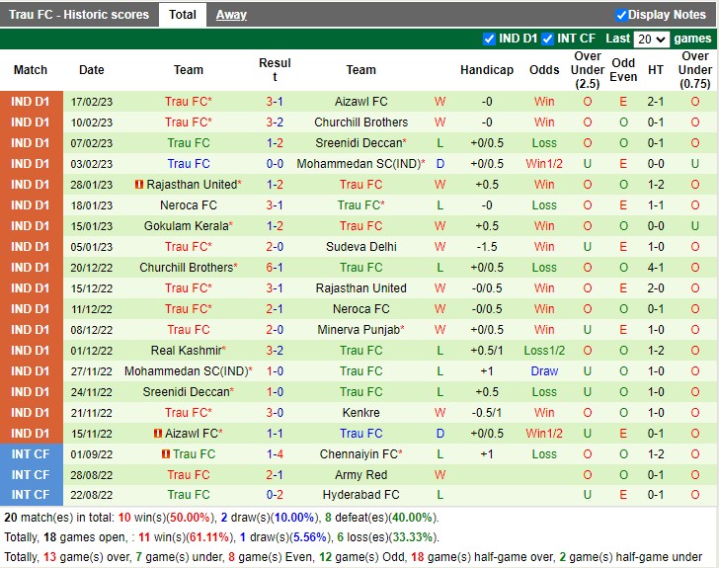The width and height of the screenshot is (719, 568).
Task: Open the 6-1 result against Churchill Brothers
Action: (x=275, y=268)
